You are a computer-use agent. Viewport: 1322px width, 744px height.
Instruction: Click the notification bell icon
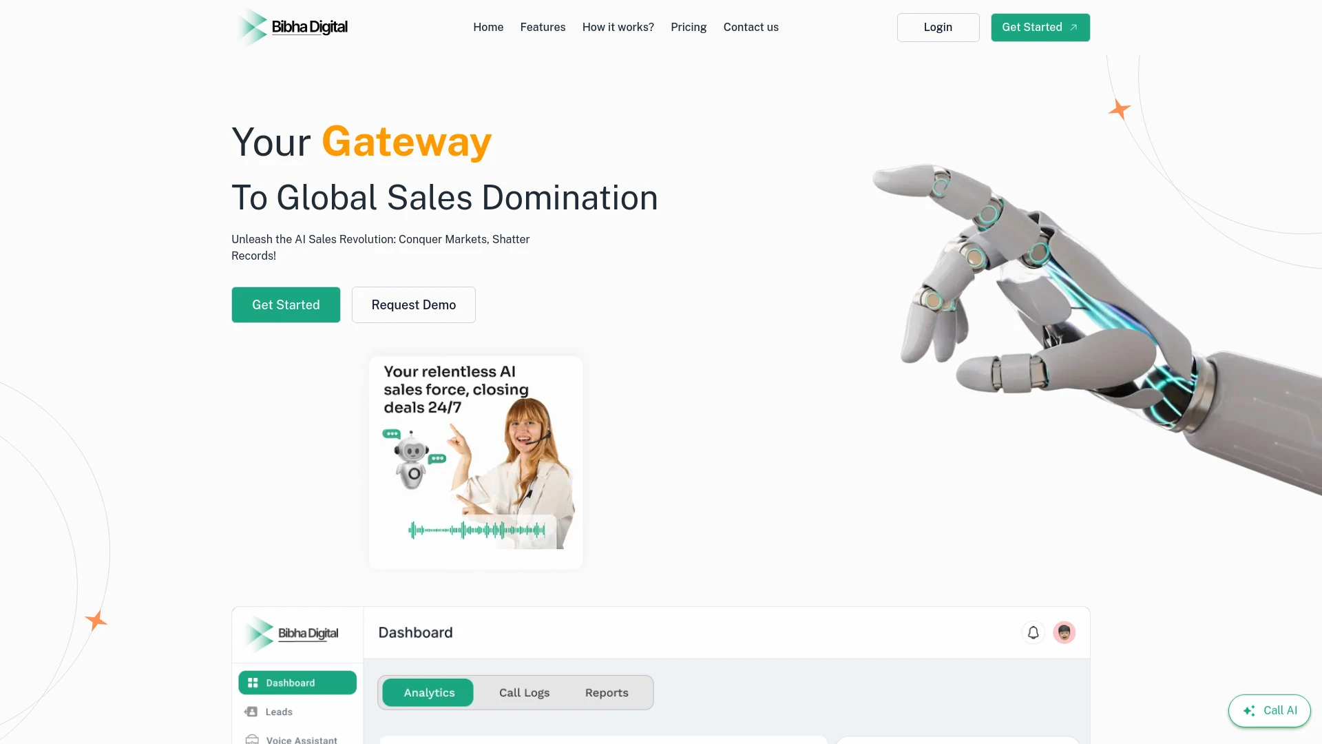[1034, 631]
